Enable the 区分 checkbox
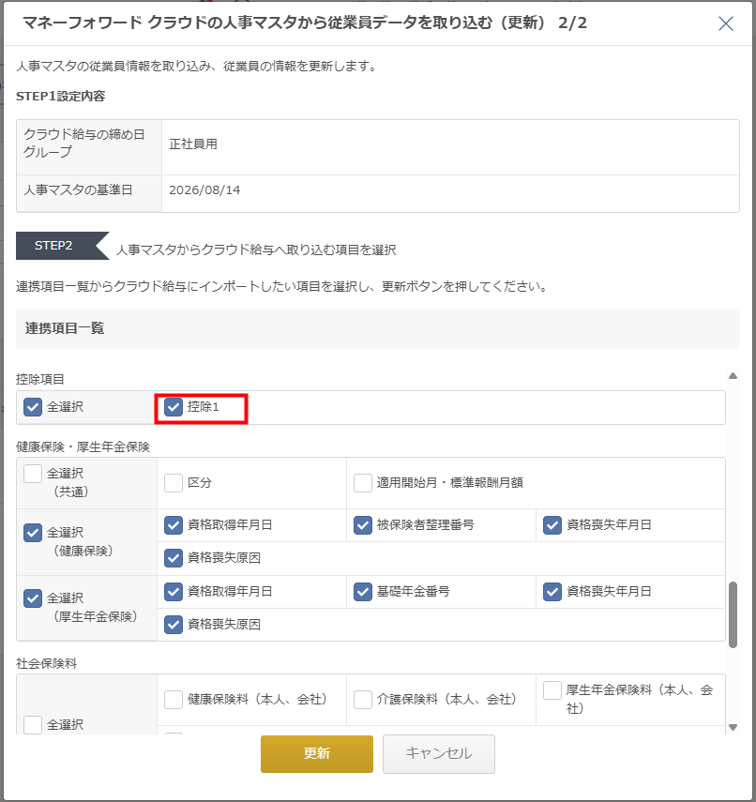Image resolution: width=756 pixels, height=802 pixels. pyautogui.click(x=174, y=483)
